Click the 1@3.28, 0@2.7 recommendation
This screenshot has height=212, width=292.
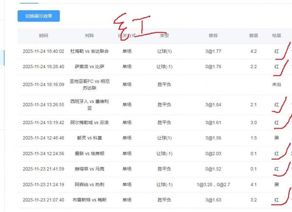click(213, 184)
